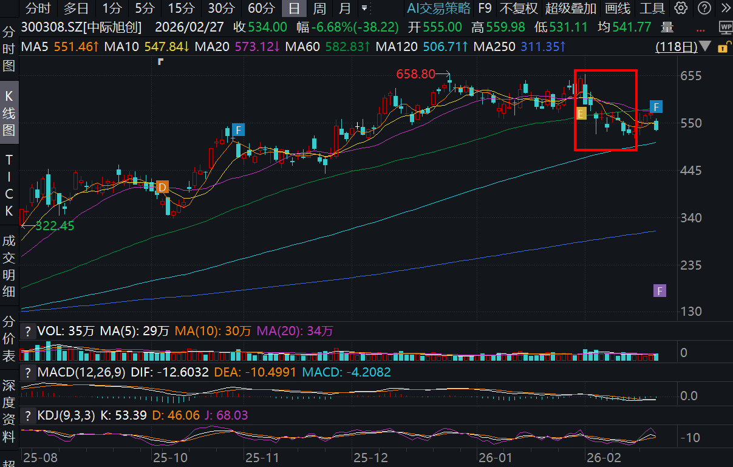This screenshot has height=467, width=733.
Task: Click the help question mark circle icon
Action: (703, 8)
